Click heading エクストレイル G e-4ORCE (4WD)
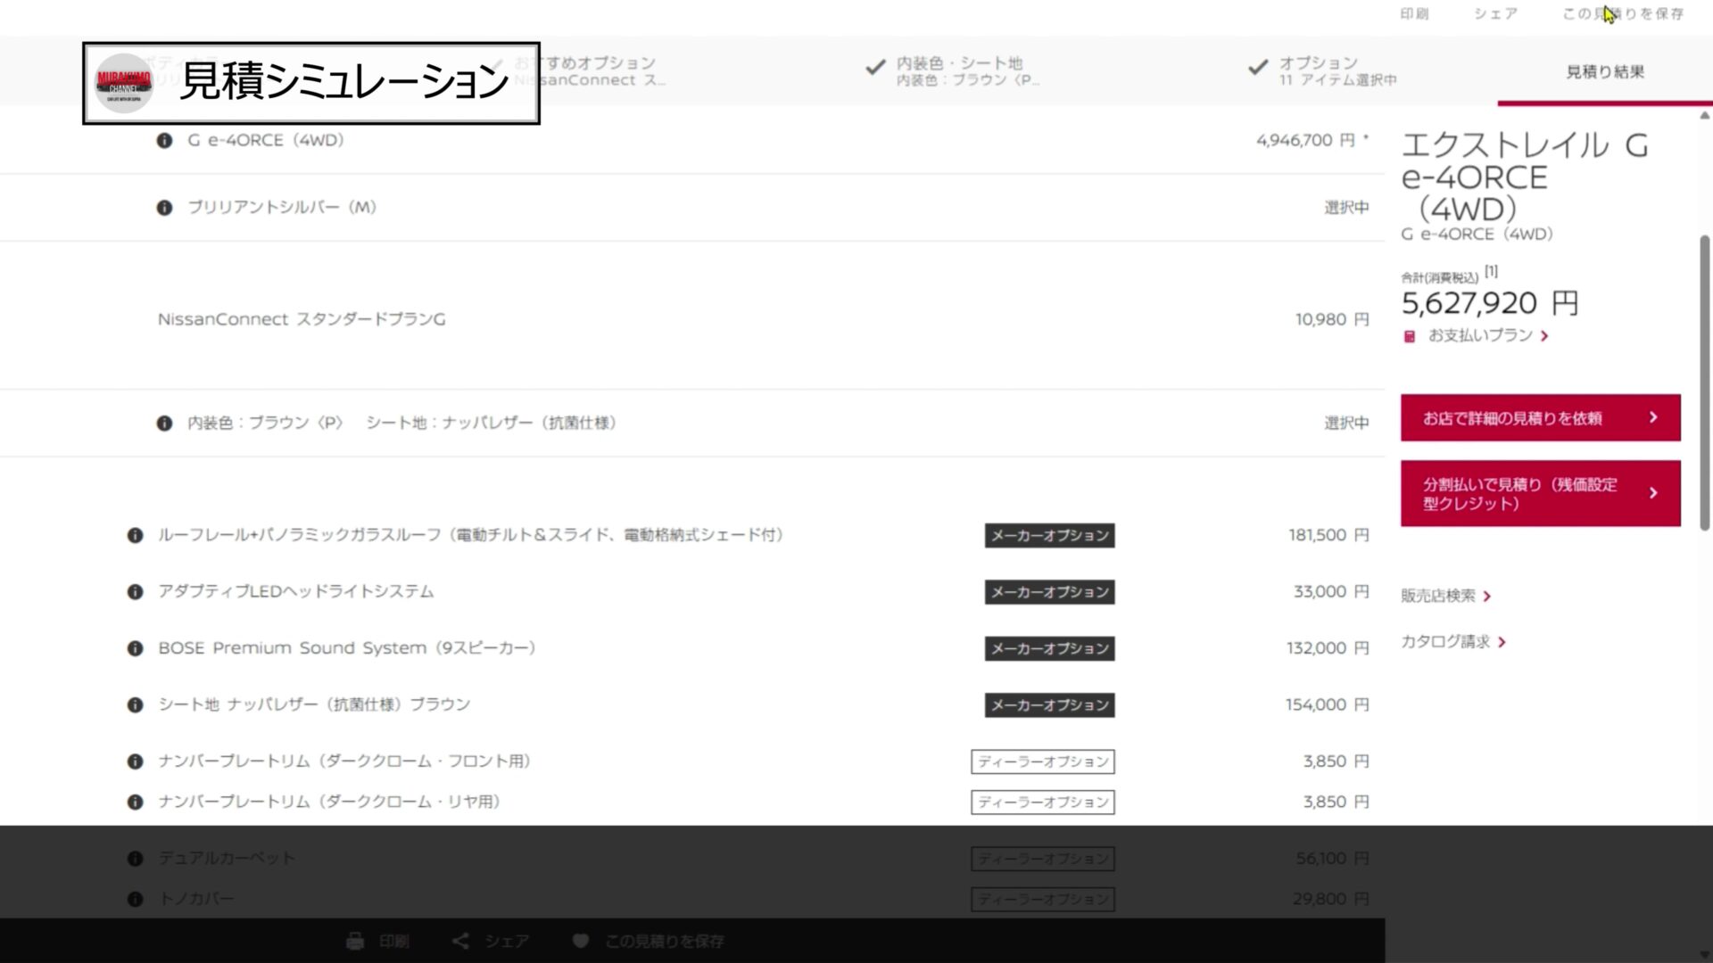Viewport: 1713px width, 963px height. pos(1524,177)
